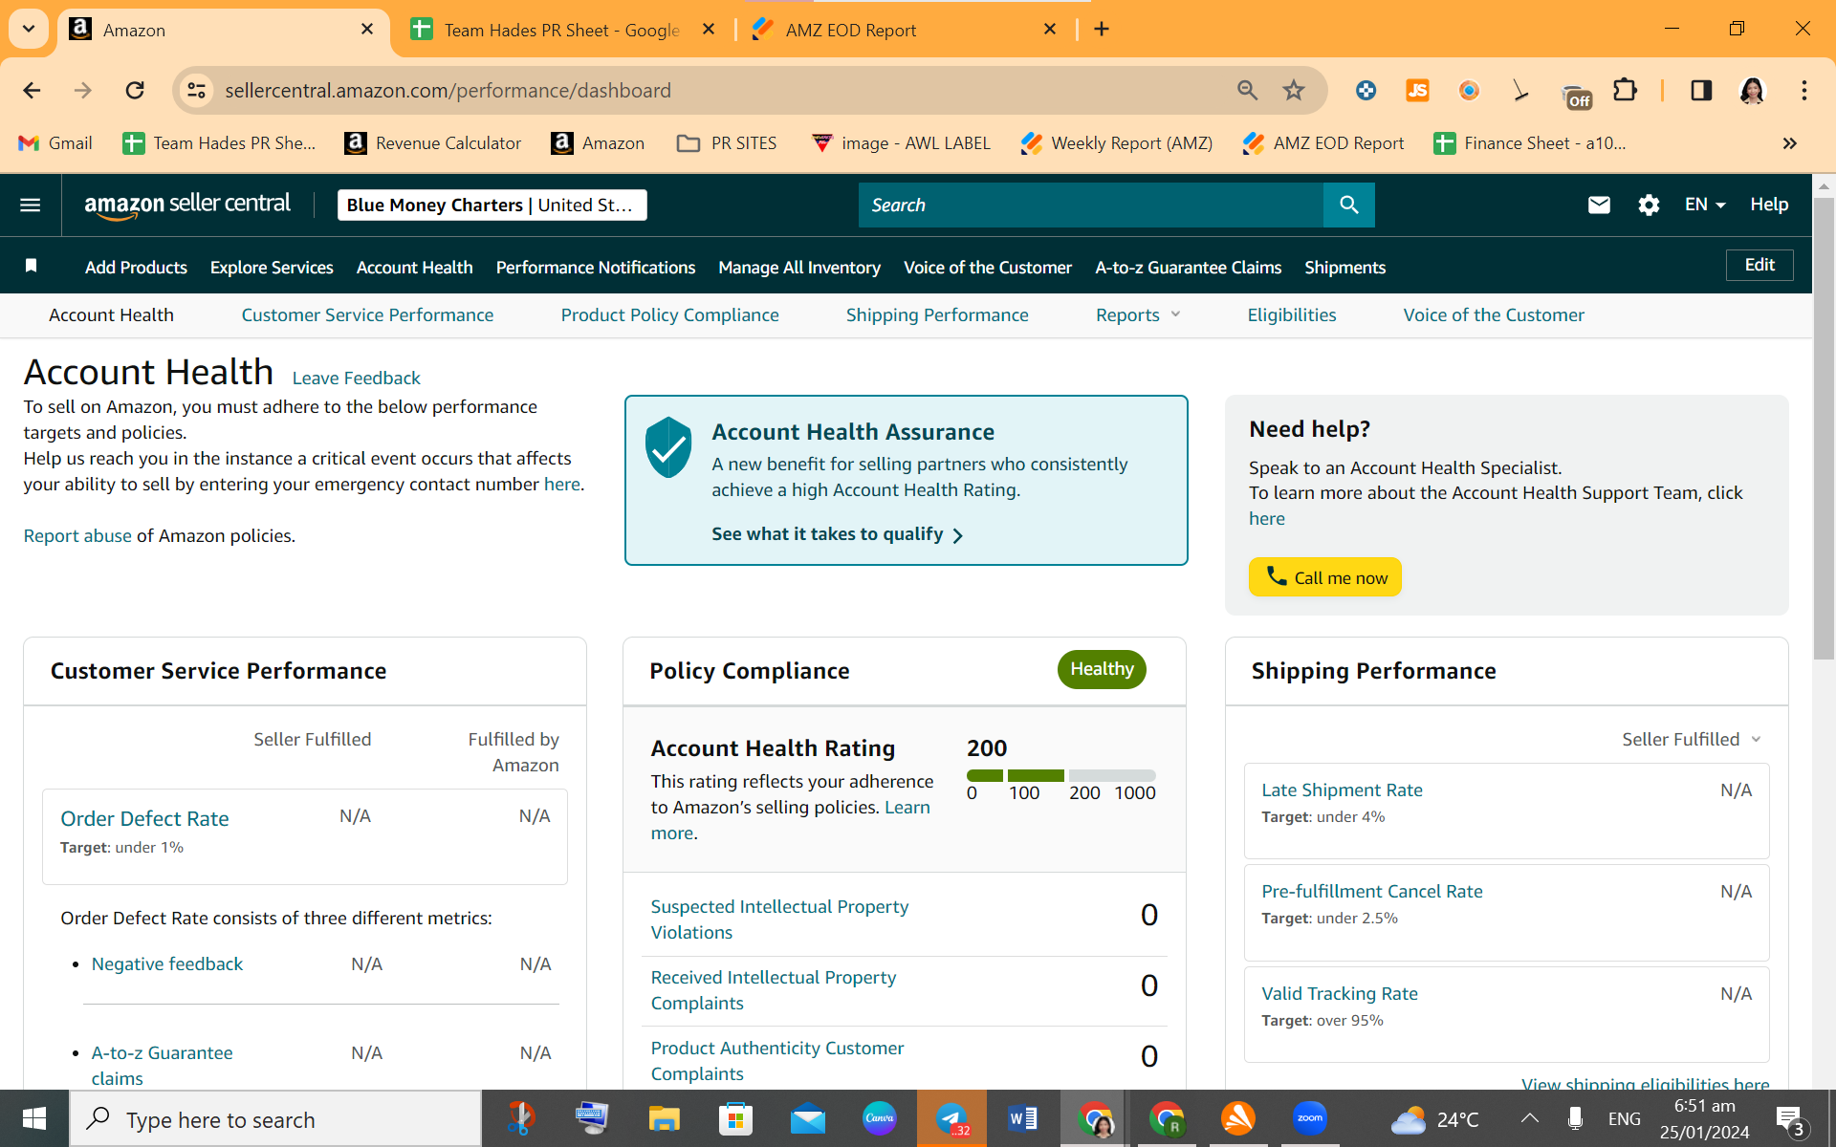Open the Eligibilities tab
Image resolution: width=1836 pixels, height=1147 pixels.
(x=1292, y=315)
